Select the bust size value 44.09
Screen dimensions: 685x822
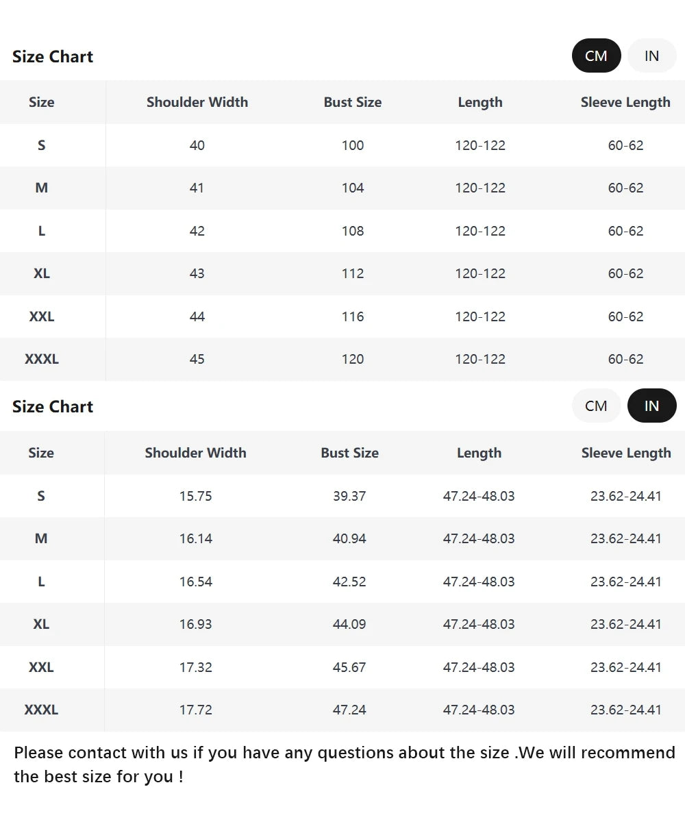(349, 624)
